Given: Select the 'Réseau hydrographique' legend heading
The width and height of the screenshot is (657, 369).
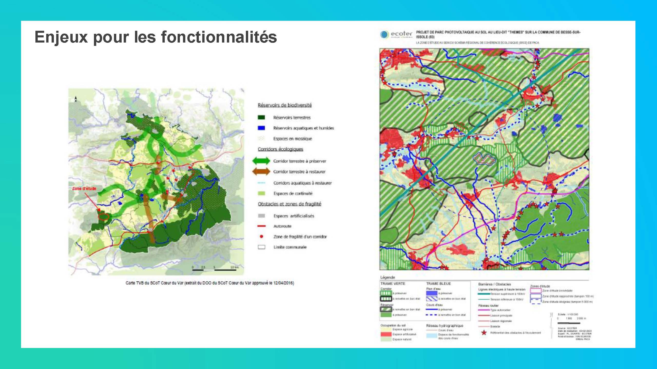Looking at the screenshot, I should [445, 326].
